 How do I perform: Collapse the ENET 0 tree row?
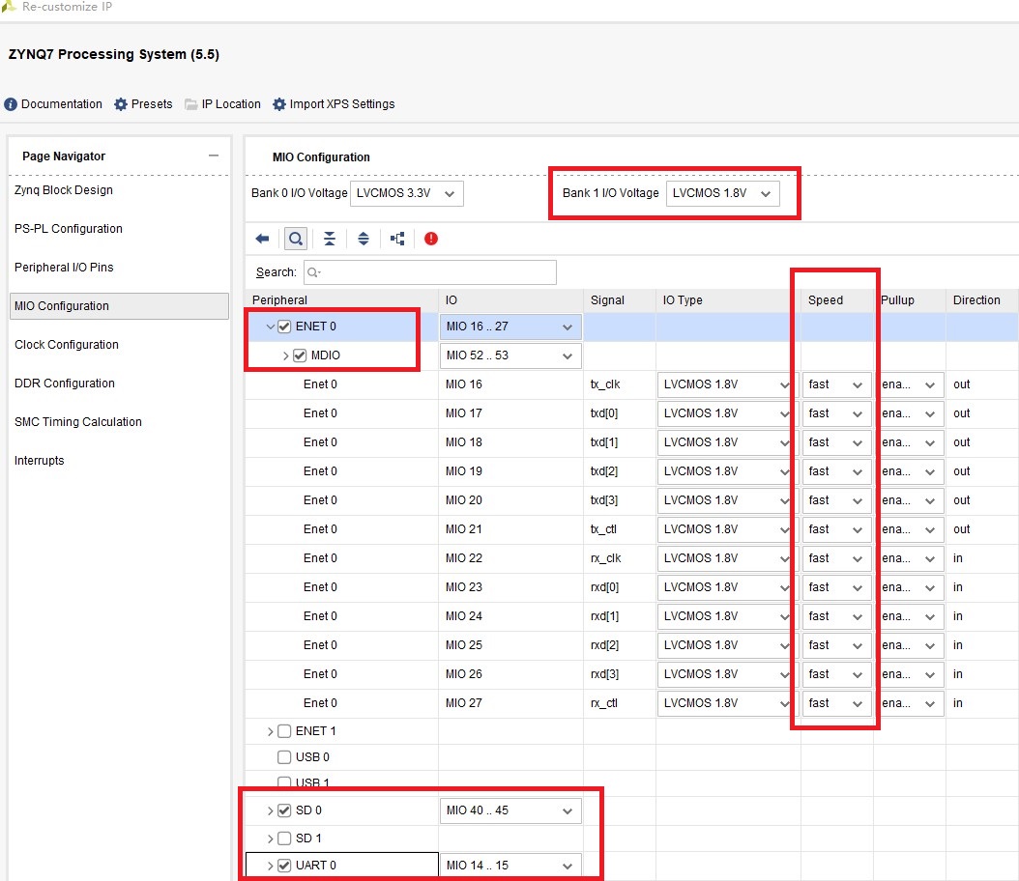click(x=271, y=327)
